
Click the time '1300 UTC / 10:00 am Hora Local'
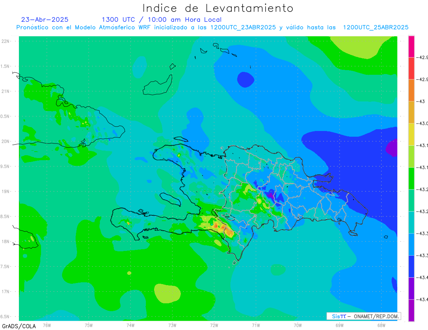tap(162, 20)
